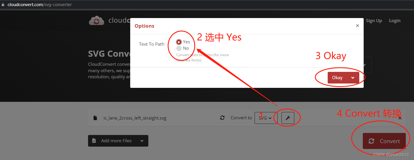Image resolution: width=414 pixels, height=160 pixels.
Task: Open the Convert to SVG format dropdown
Action: (266, 118)
